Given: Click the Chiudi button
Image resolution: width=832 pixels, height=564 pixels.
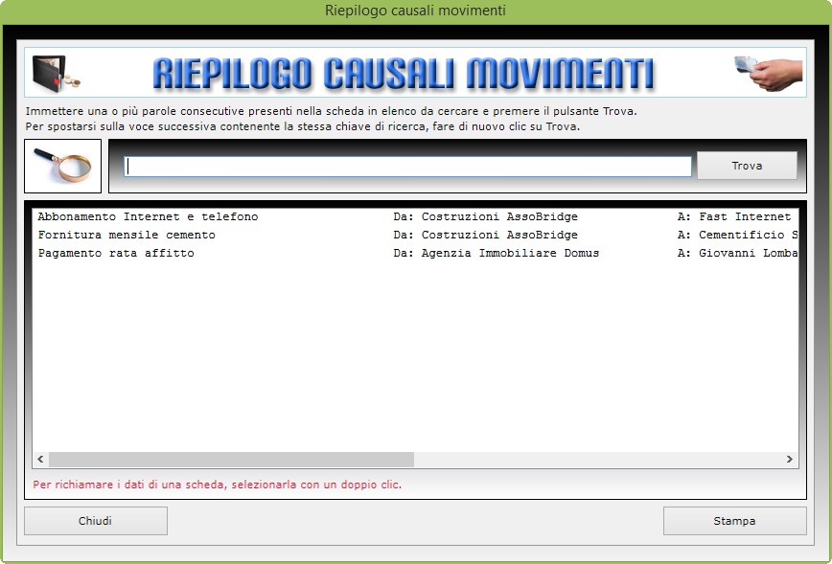Looking at the screenshot, I should [x=96, y=521].
